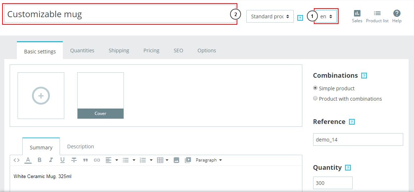Choose Product with combinations
Viewport: 414px width, 192px height.
click(315, 99)
